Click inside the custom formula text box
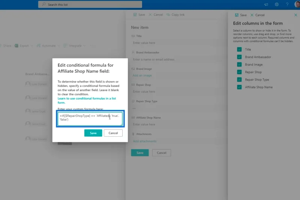 tap(90, 119)
